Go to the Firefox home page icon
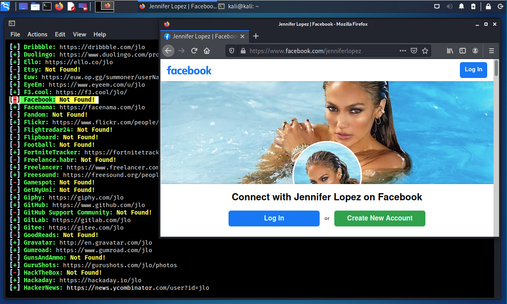 (206, 51)
